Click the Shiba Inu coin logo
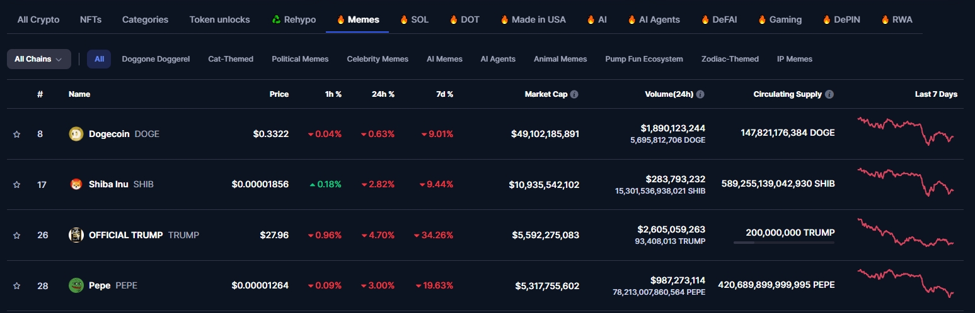Image resolution: width=975 pixels, height=313 pixels. 76,184
